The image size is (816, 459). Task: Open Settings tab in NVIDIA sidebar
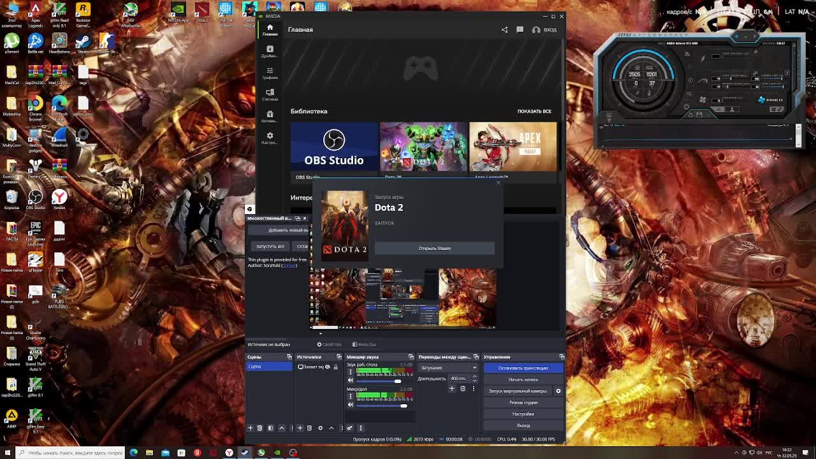(270, 138)
